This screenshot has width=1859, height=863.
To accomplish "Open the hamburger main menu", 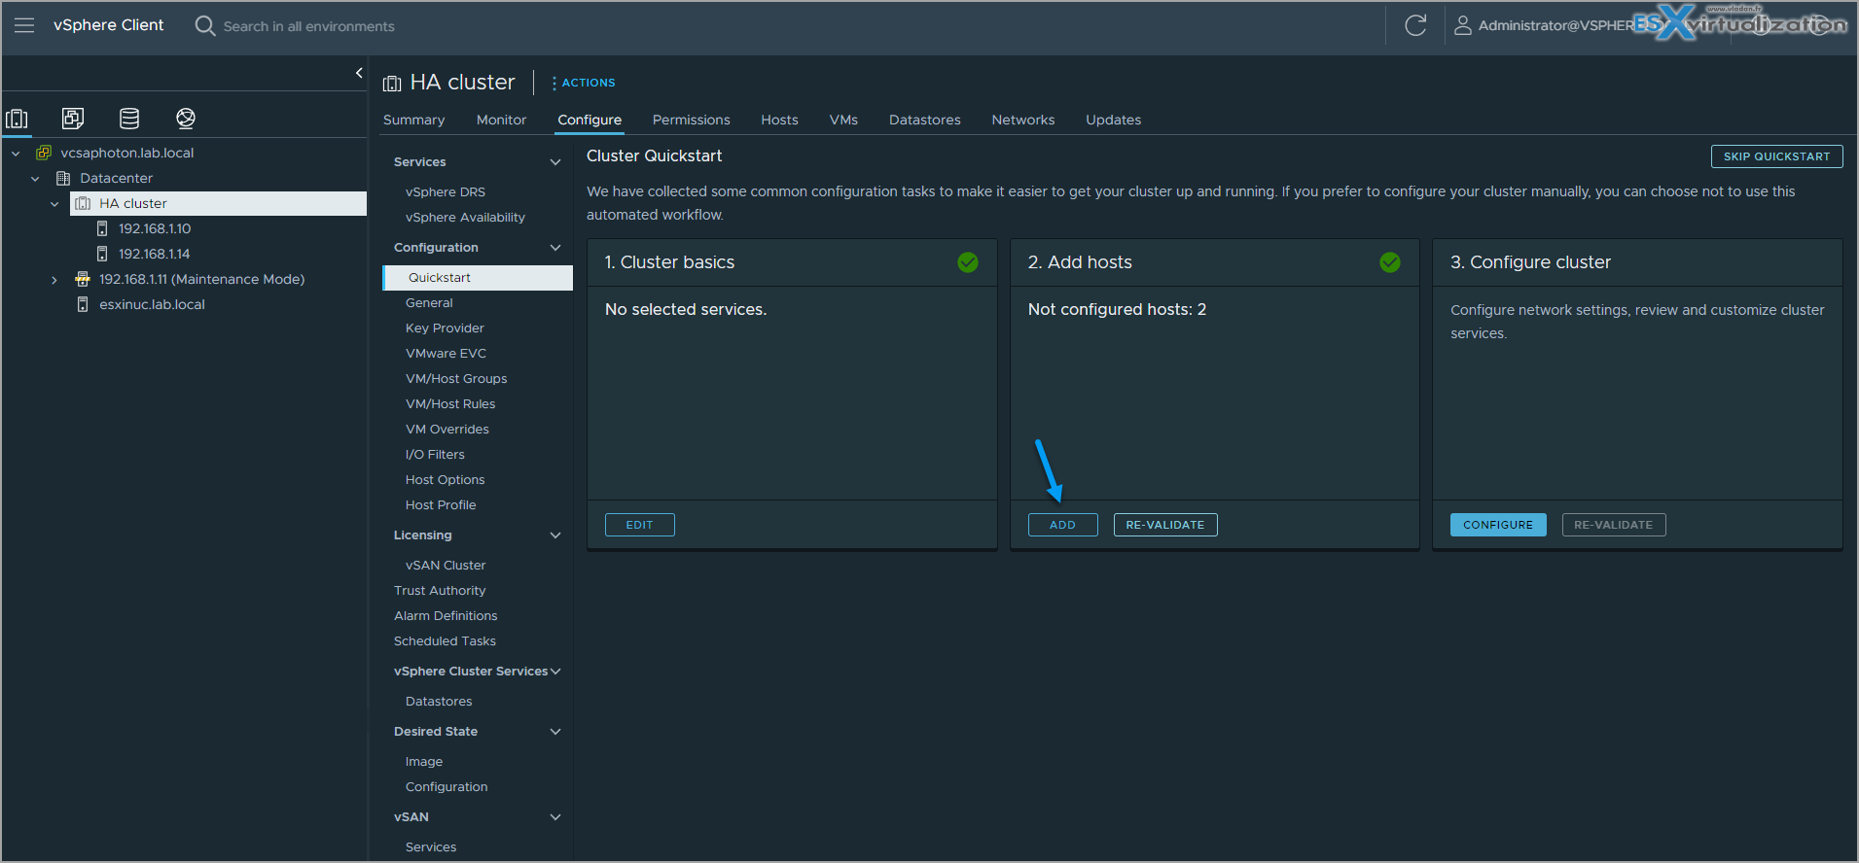I will click(24, 25).
